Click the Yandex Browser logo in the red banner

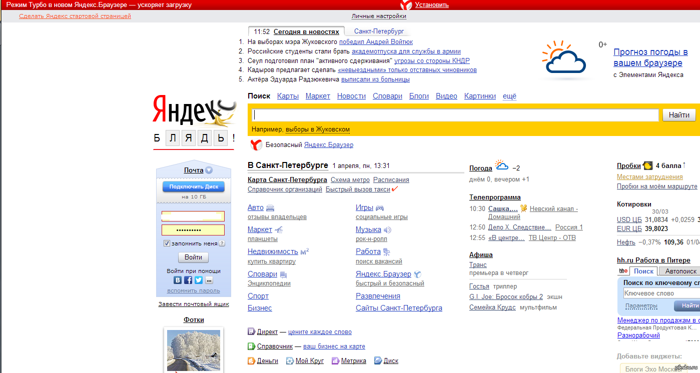(406, 5)
